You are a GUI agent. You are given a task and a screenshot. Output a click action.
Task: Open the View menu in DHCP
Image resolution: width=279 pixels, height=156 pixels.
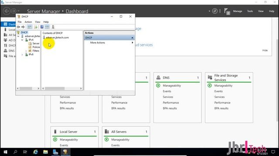pos(37,22)
